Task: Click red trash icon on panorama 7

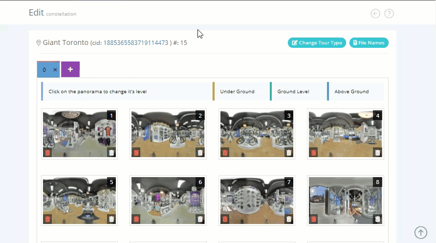Action: tap(225, 220)
